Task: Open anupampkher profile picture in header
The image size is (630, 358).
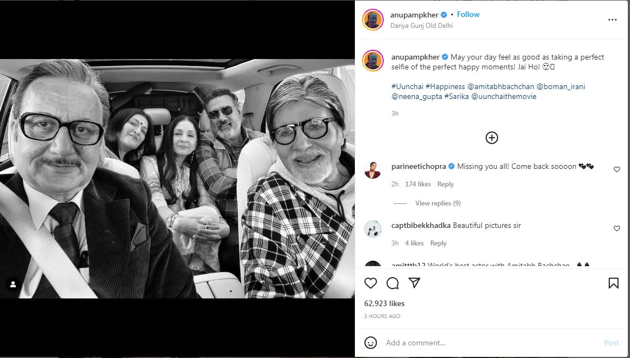Action: [x=373, y=20]
